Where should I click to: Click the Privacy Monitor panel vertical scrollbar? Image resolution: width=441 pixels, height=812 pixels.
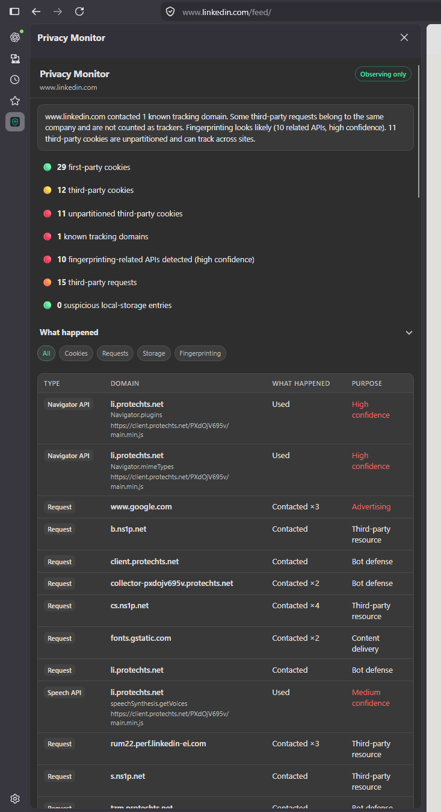point(418,131)
